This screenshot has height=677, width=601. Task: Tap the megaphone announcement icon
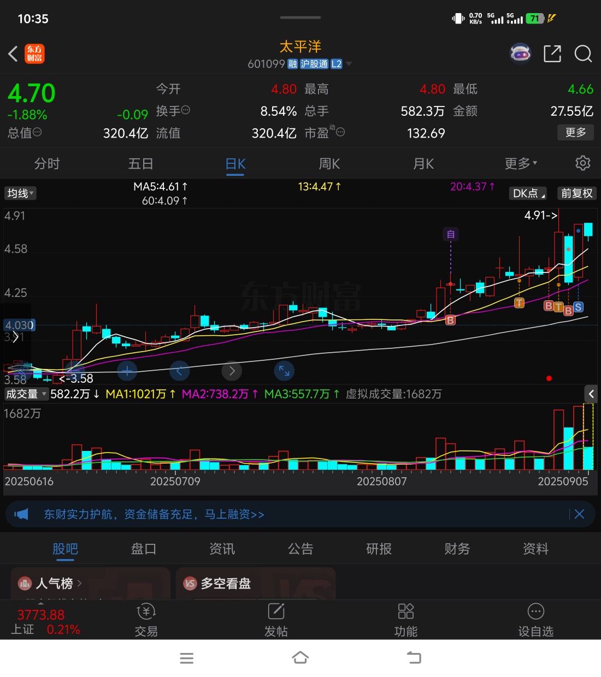(x=21, y=514)
